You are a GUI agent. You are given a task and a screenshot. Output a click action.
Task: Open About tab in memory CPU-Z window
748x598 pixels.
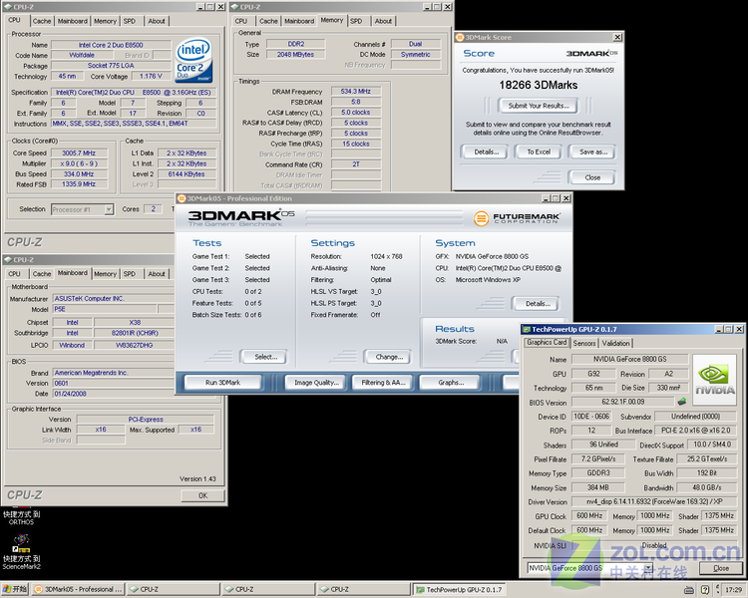[x=383, y=21]
